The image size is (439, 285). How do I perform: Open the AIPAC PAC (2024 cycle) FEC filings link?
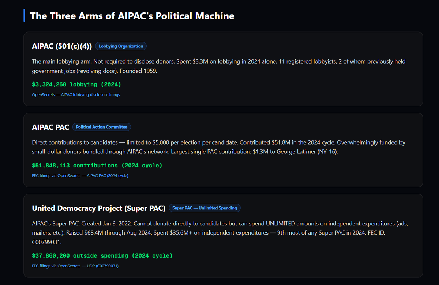pyautogui.click(x=80, y=176)
